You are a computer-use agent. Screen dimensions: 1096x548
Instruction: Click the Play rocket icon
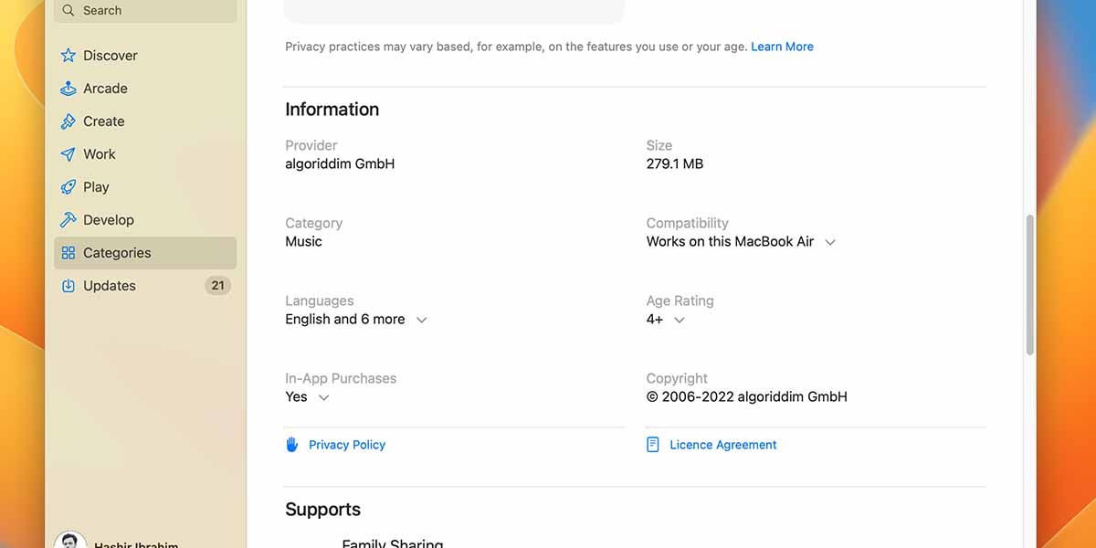coord(68,187)
